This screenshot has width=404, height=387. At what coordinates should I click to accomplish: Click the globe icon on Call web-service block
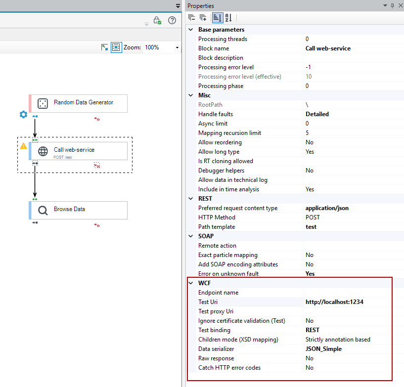43,151
